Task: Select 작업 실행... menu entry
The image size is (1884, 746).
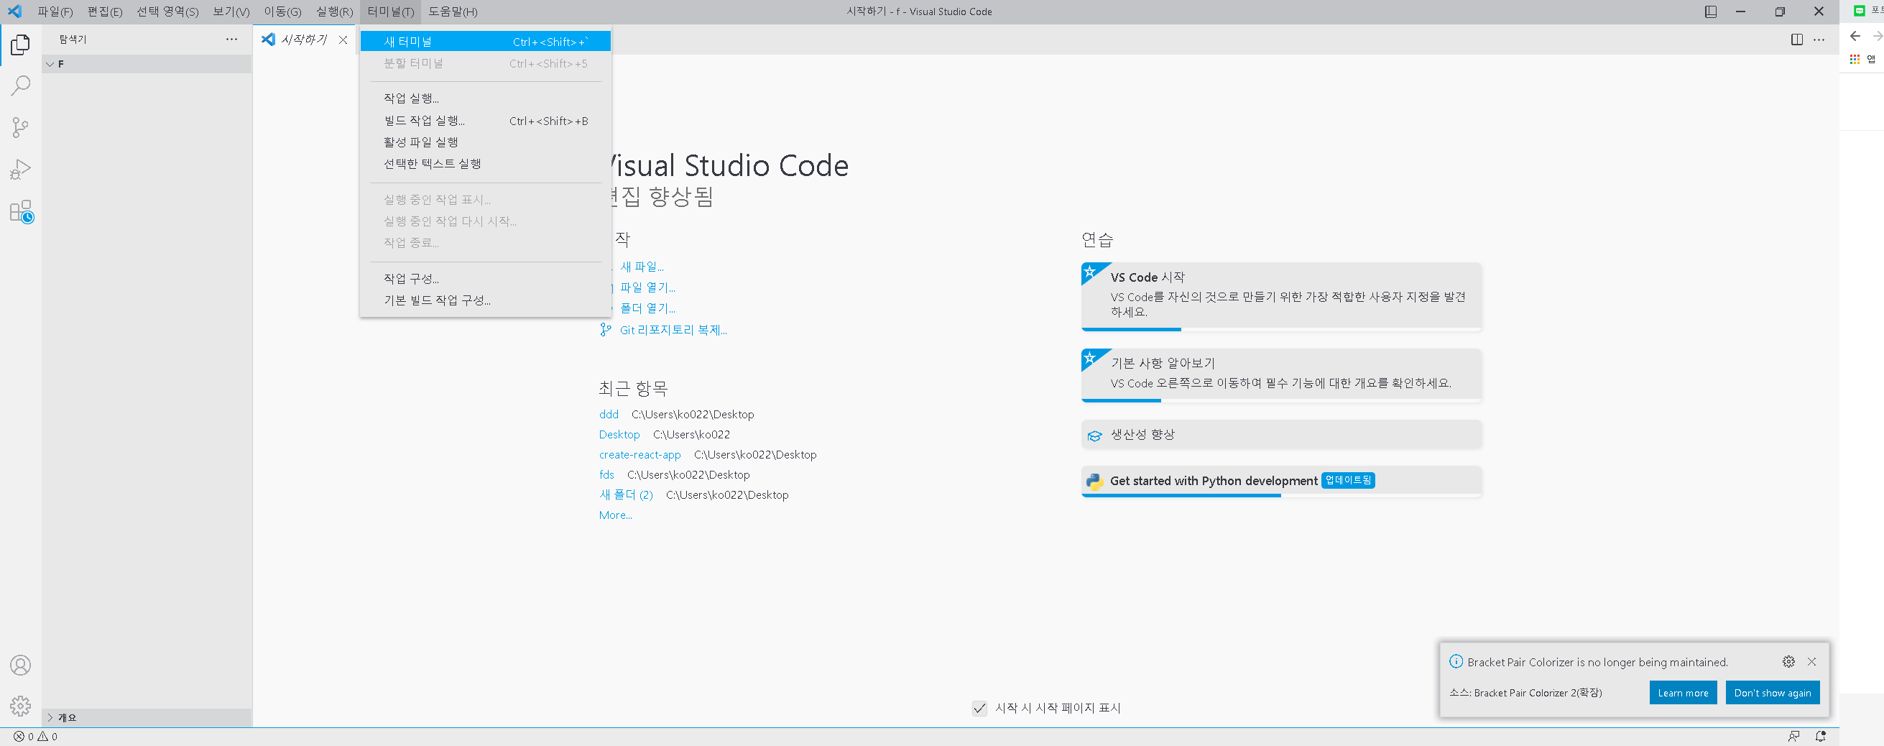Action: (x=486, y=98)
